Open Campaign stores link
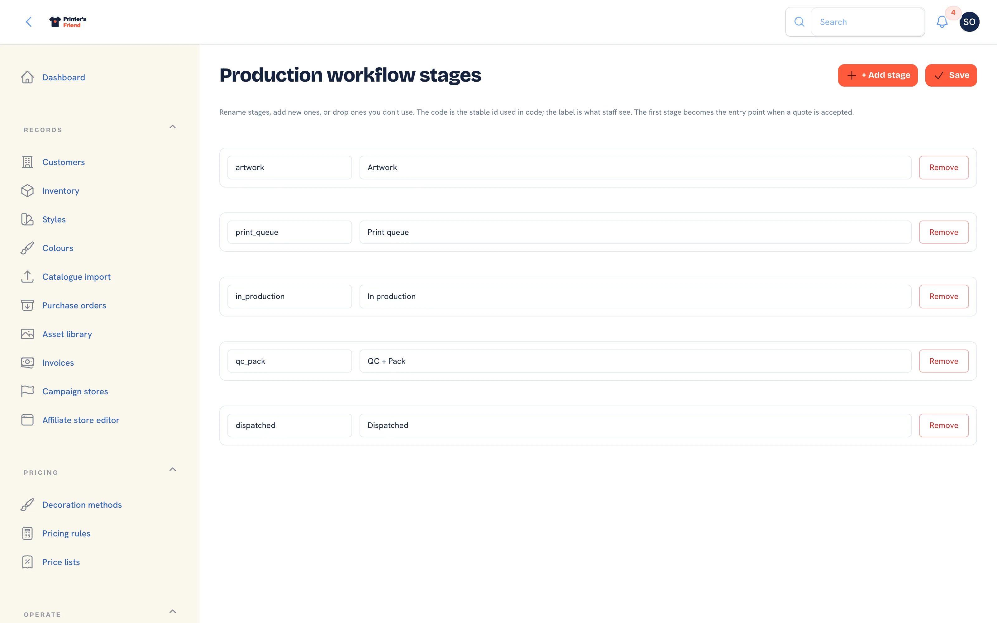 75,392
